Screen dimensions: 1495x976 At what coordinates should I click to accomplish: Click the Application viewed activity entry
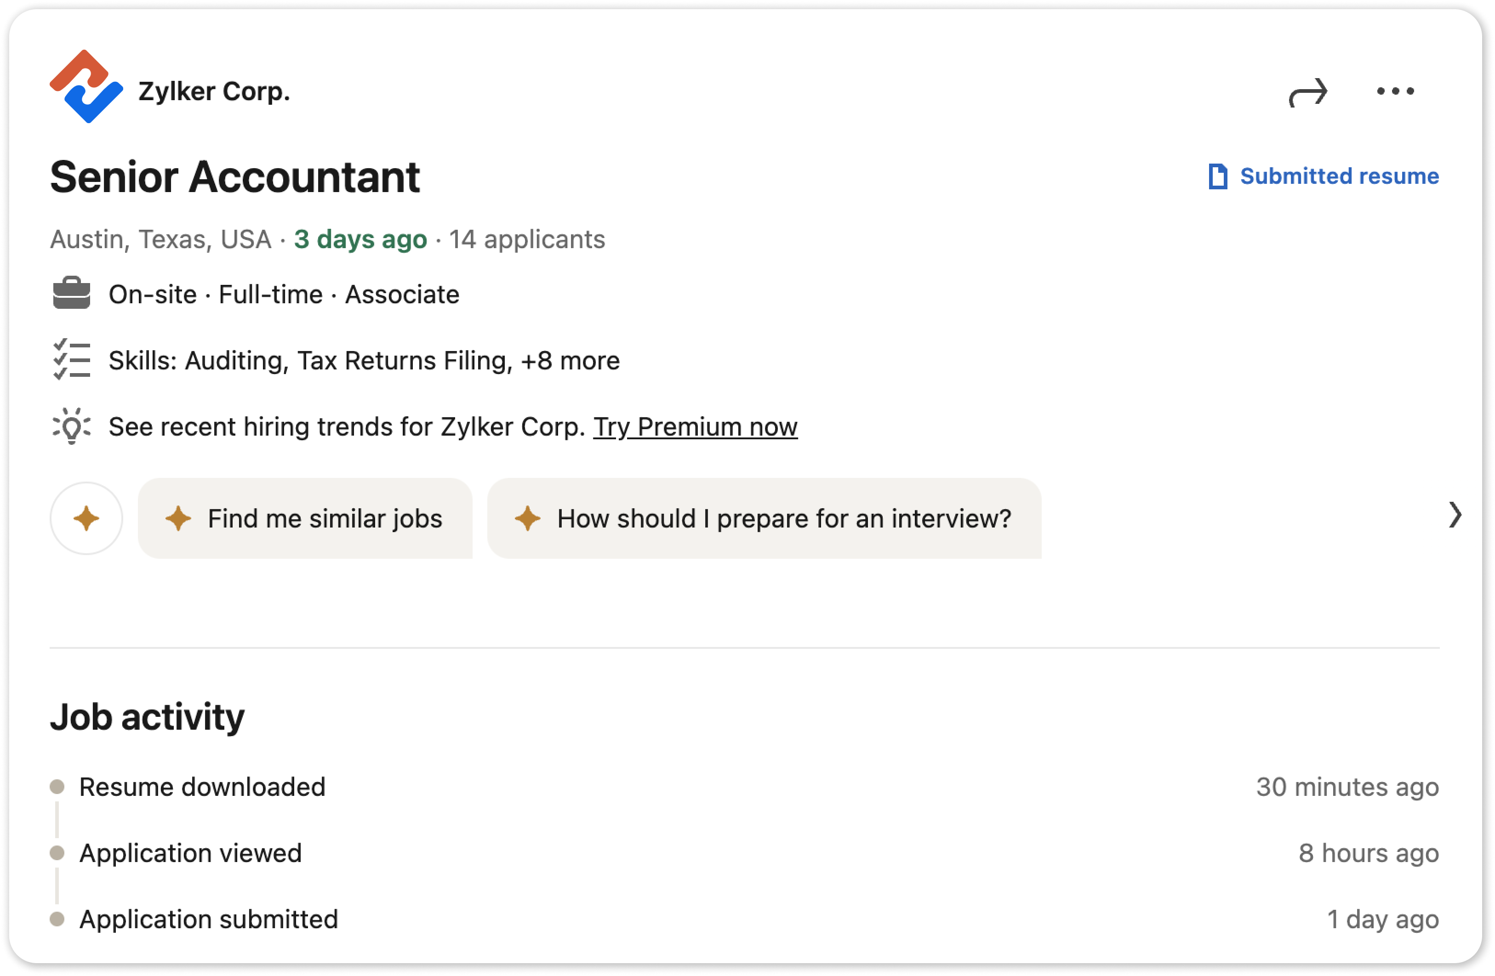coord(744,853)
